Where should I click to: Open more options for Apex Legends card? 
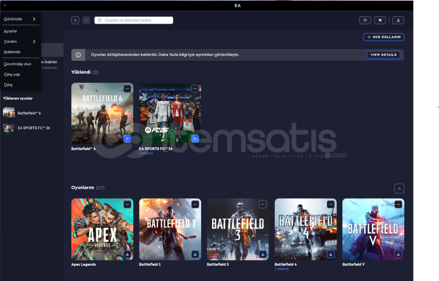[127, 205]
